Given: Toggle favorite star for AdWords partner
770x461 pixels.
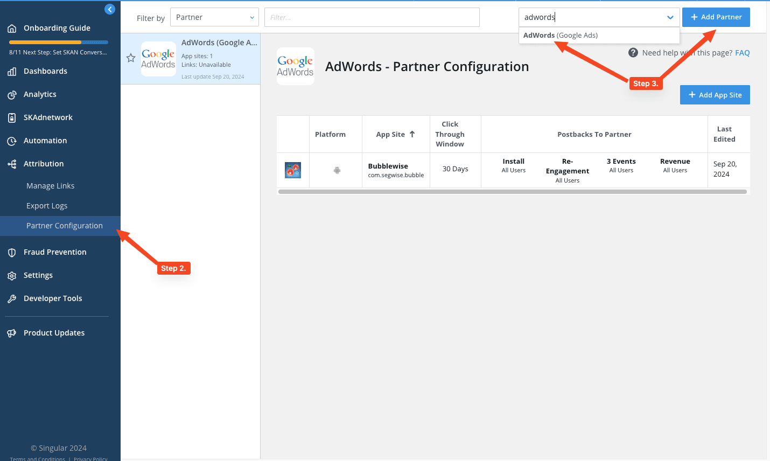Looking at the screenshot, I should (131, 58).
